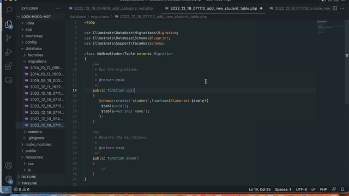This screenshot has width=349, height=196.
Task: Change encoding via UTF-8
Action: coord(302,189)
